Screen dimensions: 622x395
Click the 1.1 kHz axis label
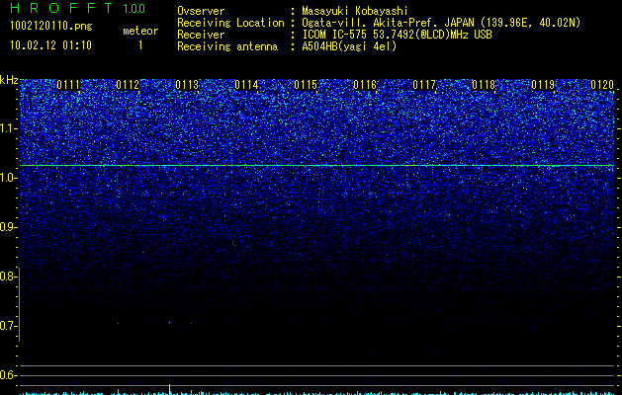[x=8, y=128]
